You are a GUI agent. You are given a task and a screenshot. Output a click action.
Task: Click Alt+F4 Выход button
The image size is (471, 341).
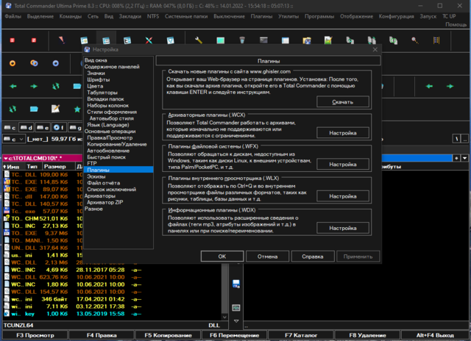435,335
